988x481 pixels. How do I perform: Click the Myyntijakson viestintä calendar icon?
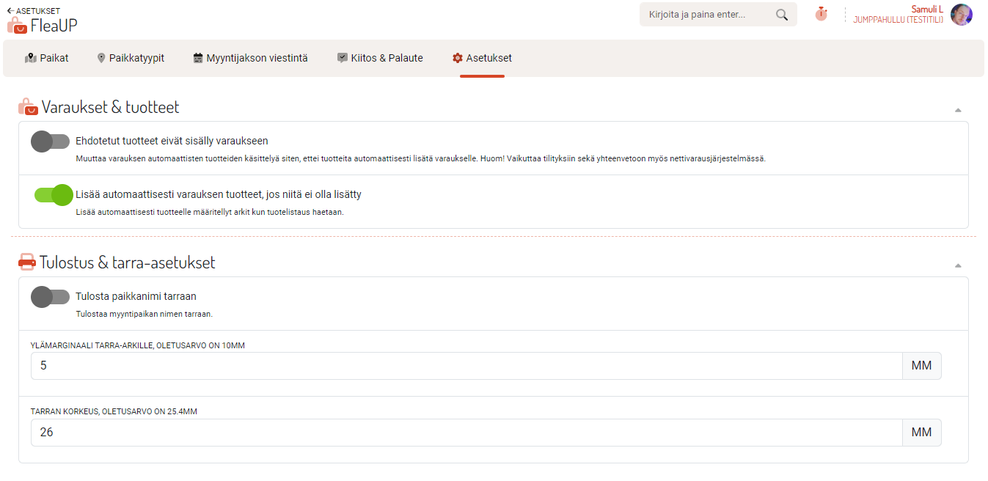[198, 58]
